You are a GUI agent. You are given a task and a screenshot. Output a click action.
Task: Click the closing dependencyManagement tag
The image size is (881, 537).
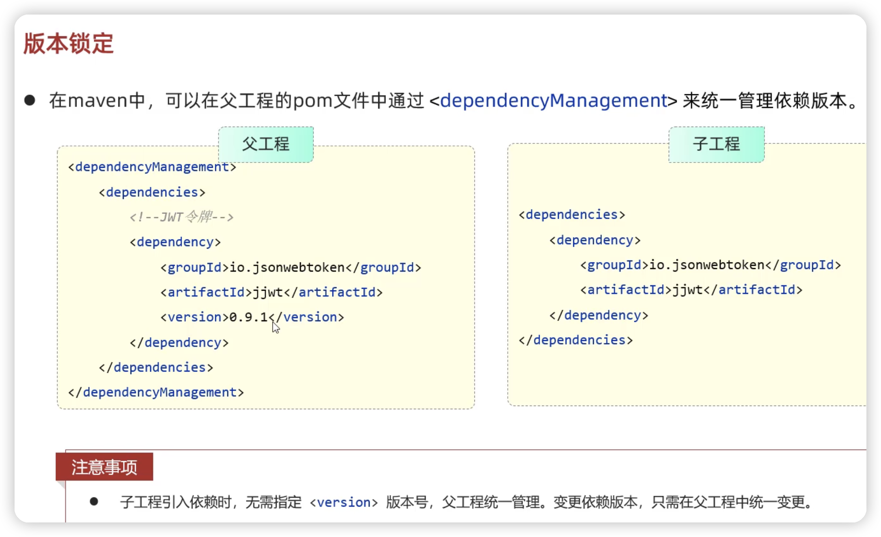pyautogui.click(x=156, y=392)
